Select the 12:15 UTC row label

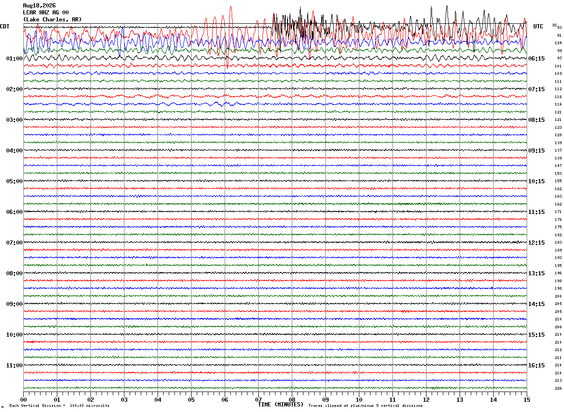point(536,243)
